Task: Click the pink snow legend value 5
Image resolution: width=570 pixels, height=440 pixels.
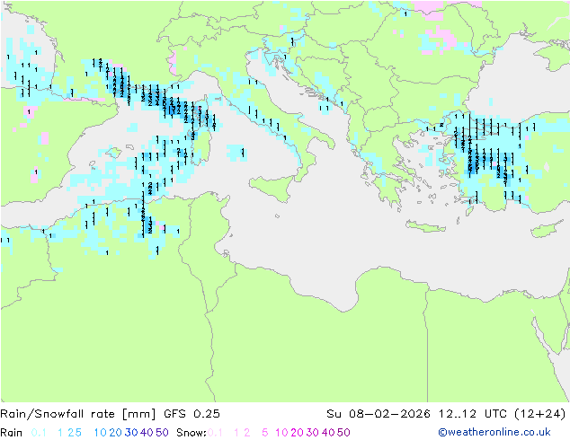Action: [265, 433]
